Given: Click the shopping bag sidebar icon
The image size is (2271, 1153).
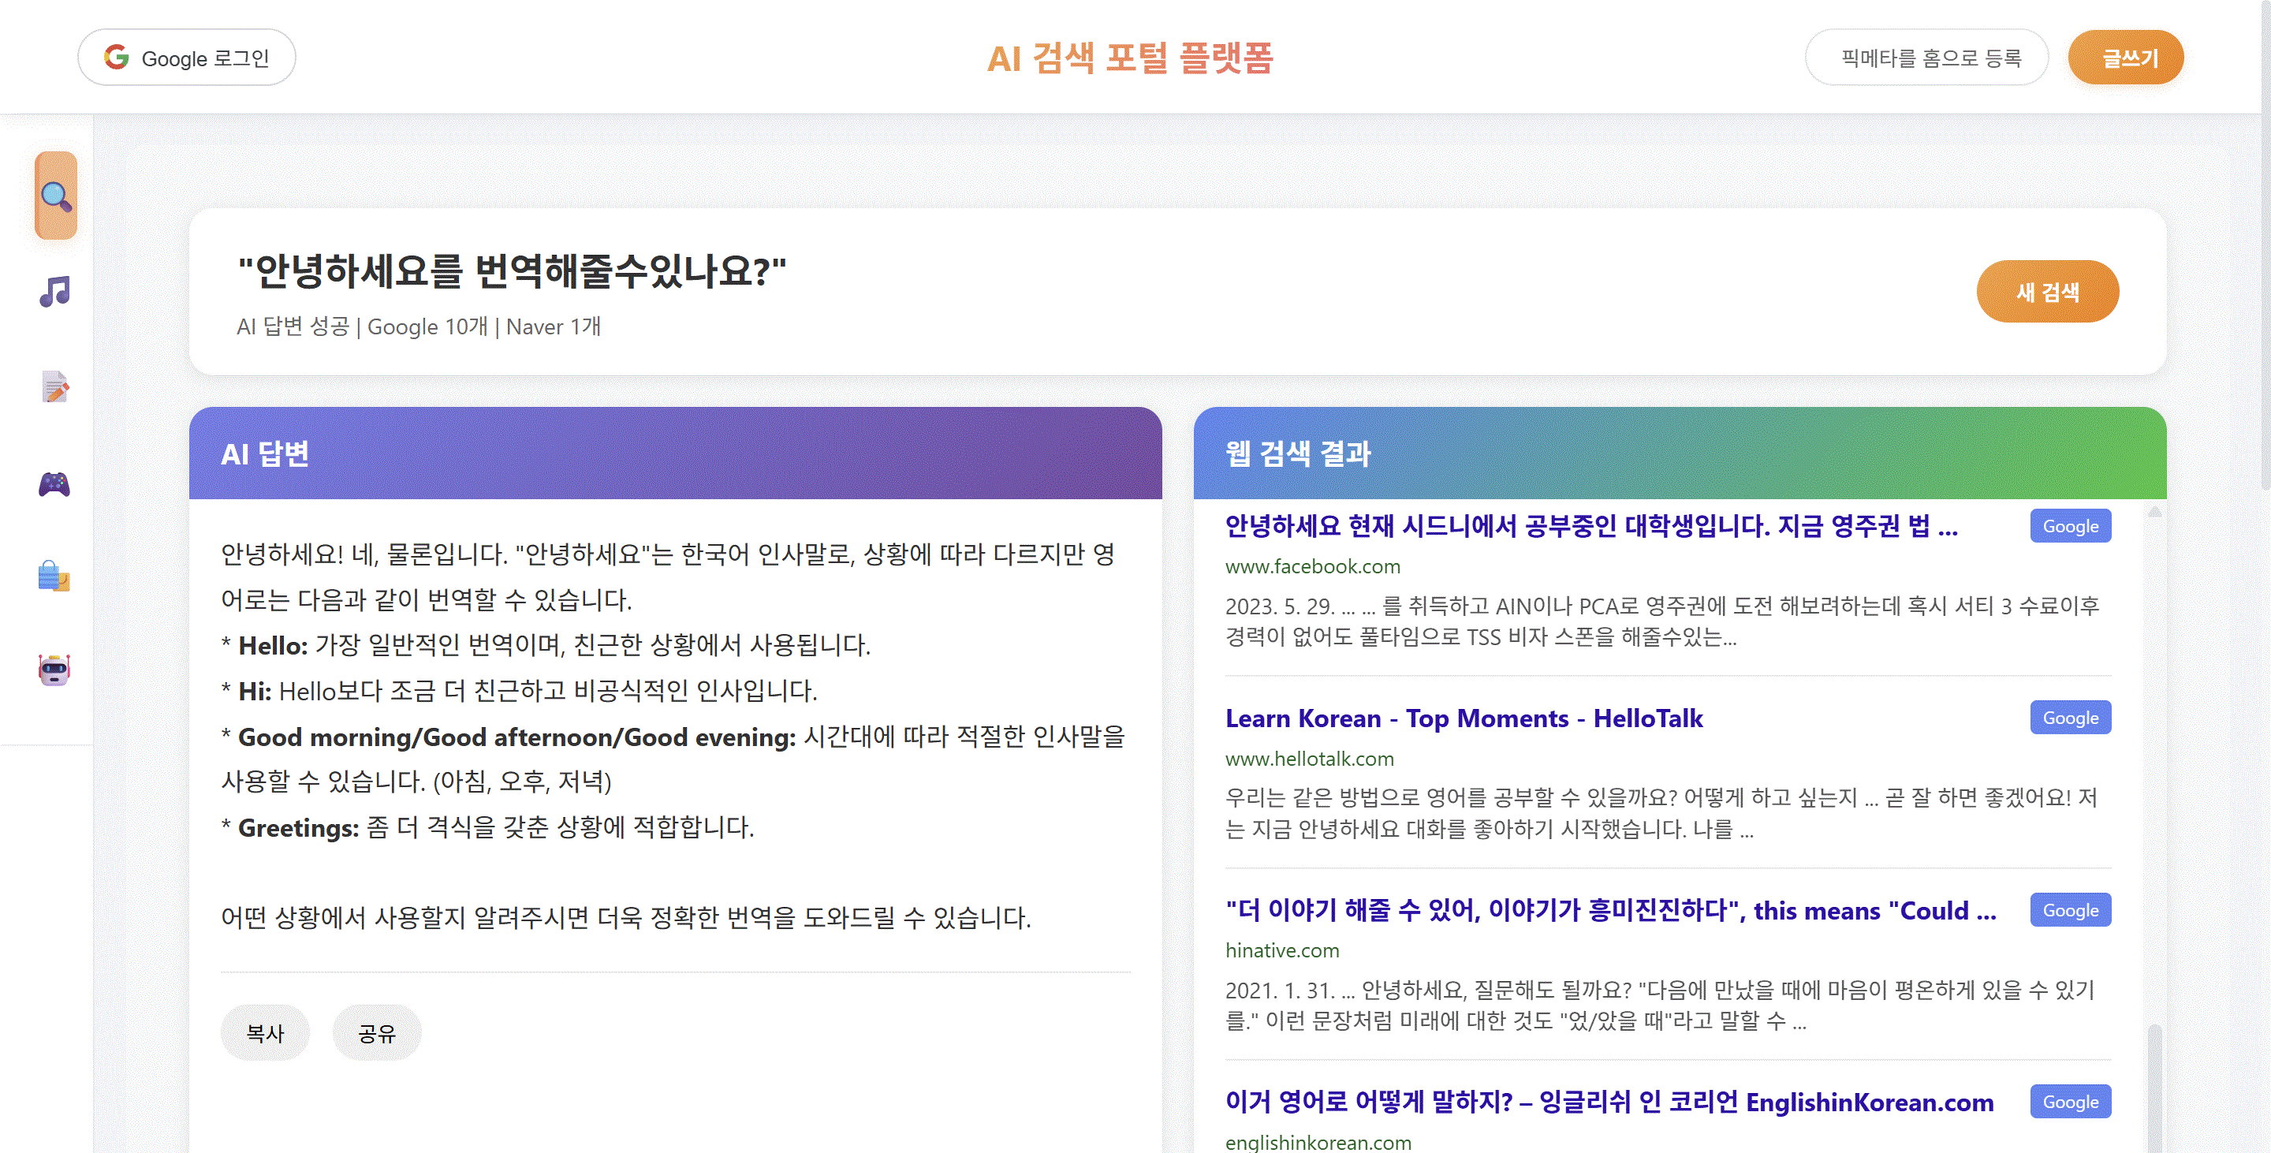Looking at the screenshot, I should coord(54,576).
